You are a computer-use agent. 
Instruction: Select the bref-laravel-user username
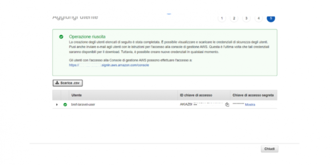(x=83, y=105)
